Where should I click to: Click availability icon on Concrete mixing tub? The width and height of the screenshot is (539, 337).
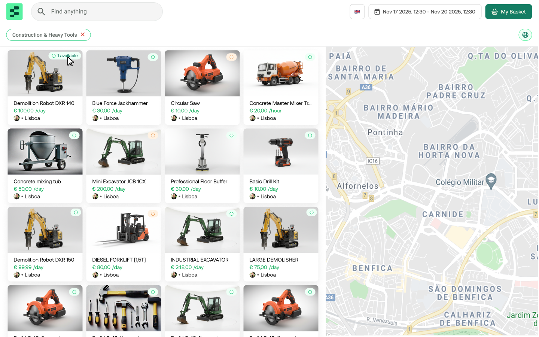74,135
